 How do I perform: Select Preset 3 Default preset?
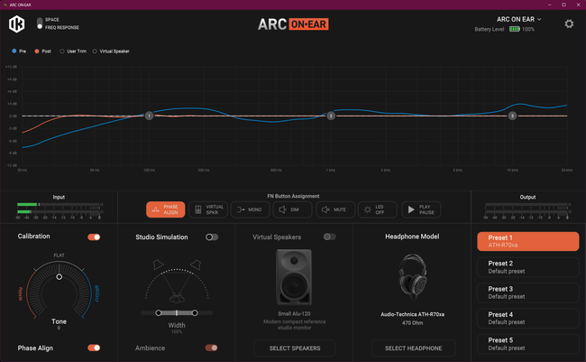528,292
